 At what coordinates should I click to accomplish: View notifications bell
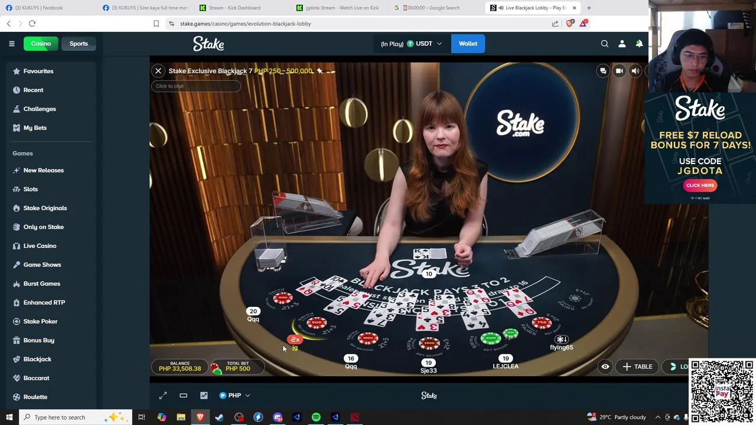pos(639,44)
